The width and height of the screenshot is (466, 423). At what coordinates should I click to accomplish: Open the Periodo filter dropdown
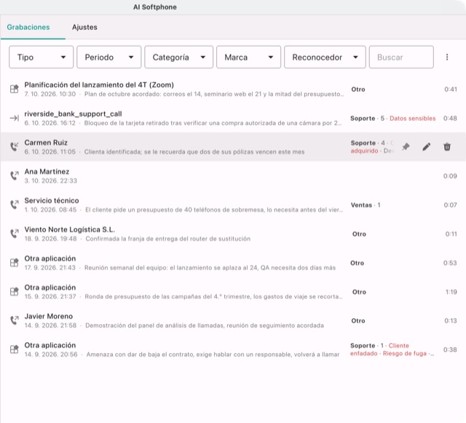click(x=108, y=57)
